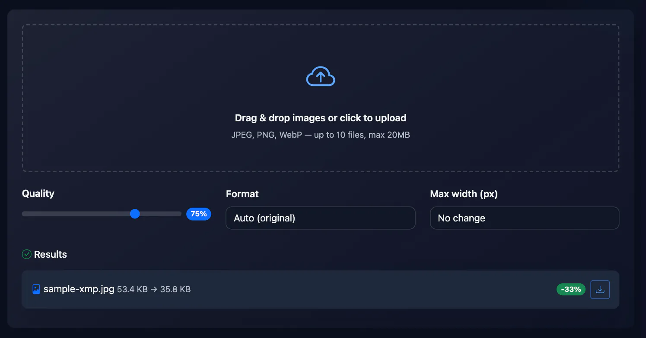Click the Drag & drop images upload text
Image resolution: width=646 pixels, height=338 pixels.
[321, 118]
